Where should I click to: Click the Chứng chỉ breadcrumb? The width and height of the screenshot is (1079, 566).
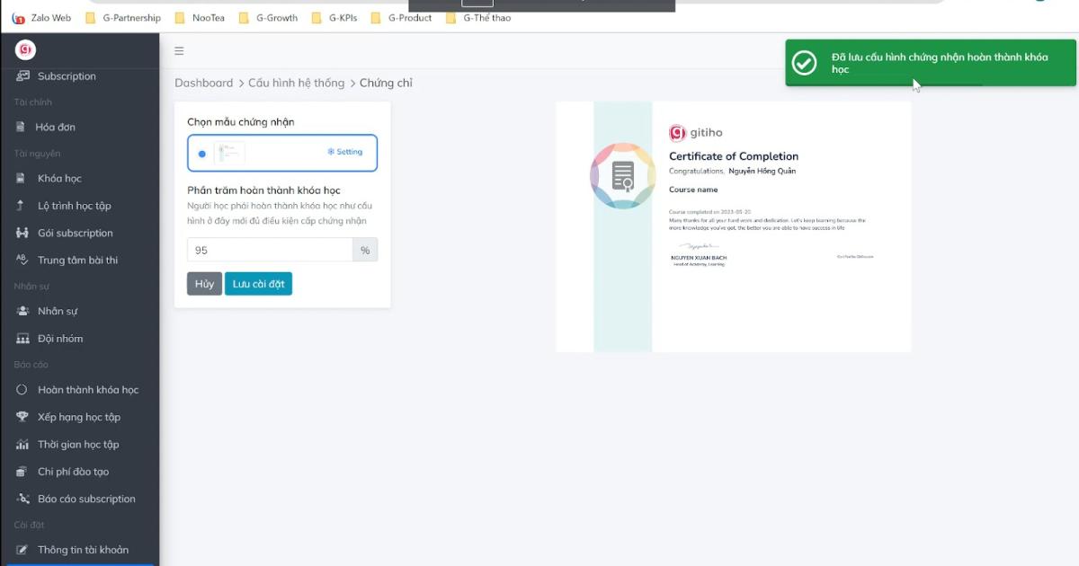click(x=386, y=83)
